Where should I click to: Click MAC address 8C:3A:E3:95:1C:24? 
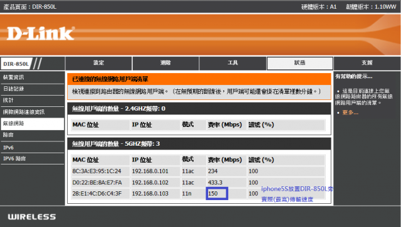[x=96, y=171]
